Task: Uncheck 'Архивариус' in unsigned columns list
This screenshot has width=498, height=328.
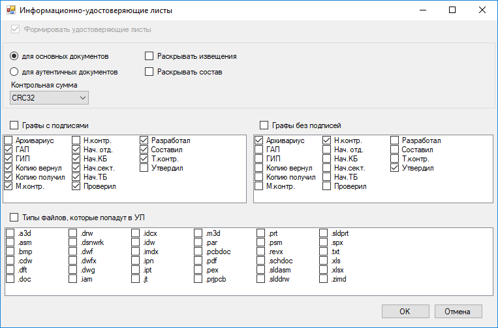Action: pos(259,140)
